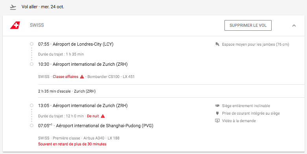This screenshot has height=154, width=307.
Task: Click 'Prise de courant intégrée au siège'
Action: (x=251, y=113)
